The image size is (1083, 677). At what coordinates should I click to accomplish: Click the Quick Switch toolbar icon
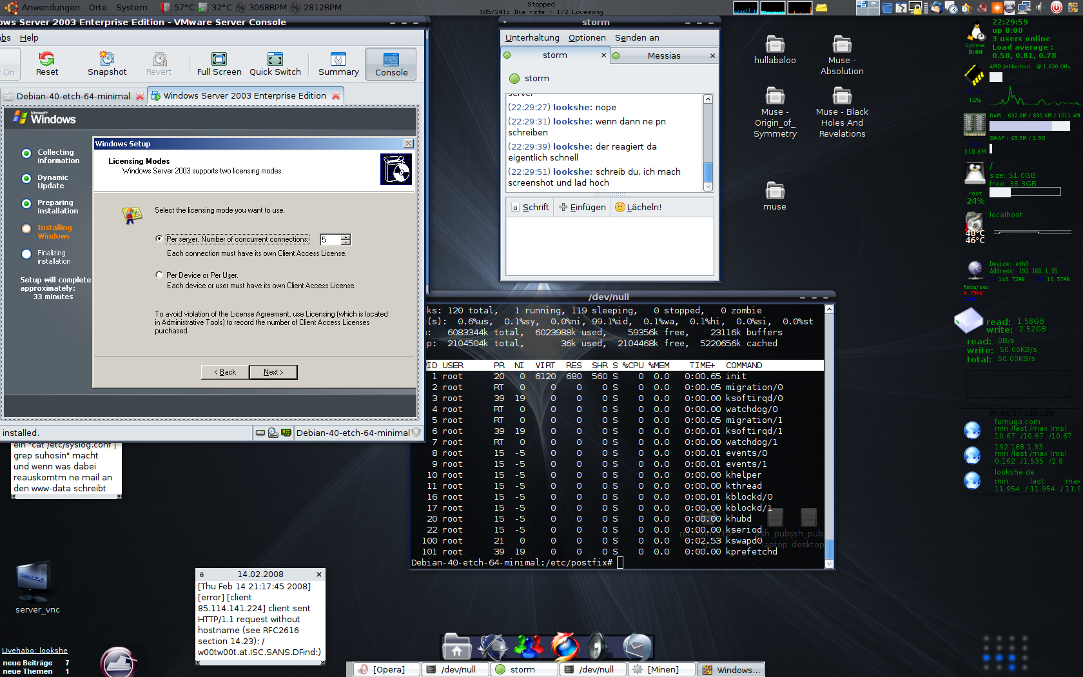pos(275,64)
